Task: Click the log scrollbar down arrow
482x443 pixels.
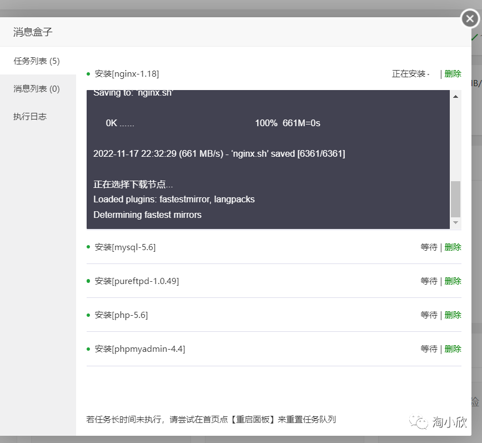Action: [455, 222]
